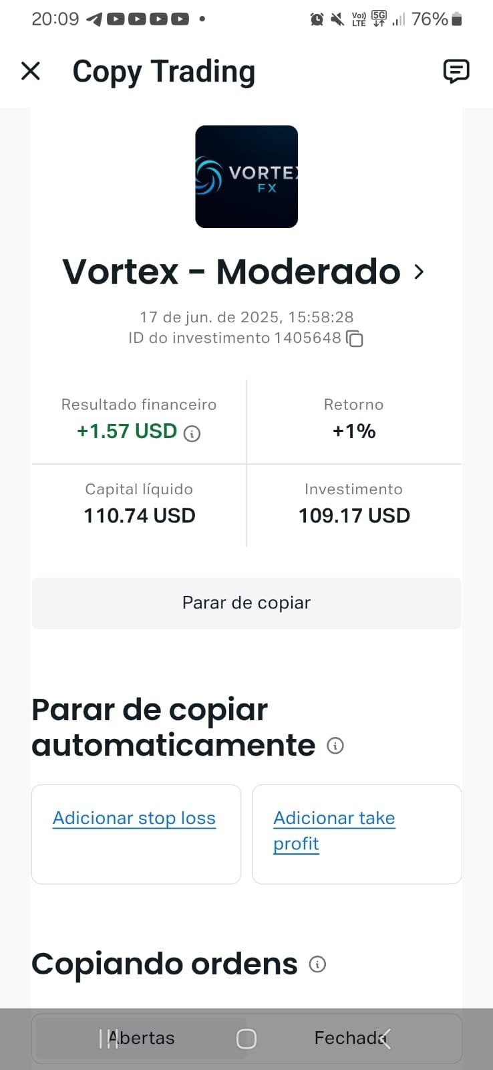Viewport: 493px width, 1070px height.
Task: Expand Vortex - Moderado strategy chevron
Action: point(419,272)
